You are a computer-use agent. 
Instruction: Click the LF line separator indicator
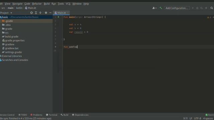point(191,119)
